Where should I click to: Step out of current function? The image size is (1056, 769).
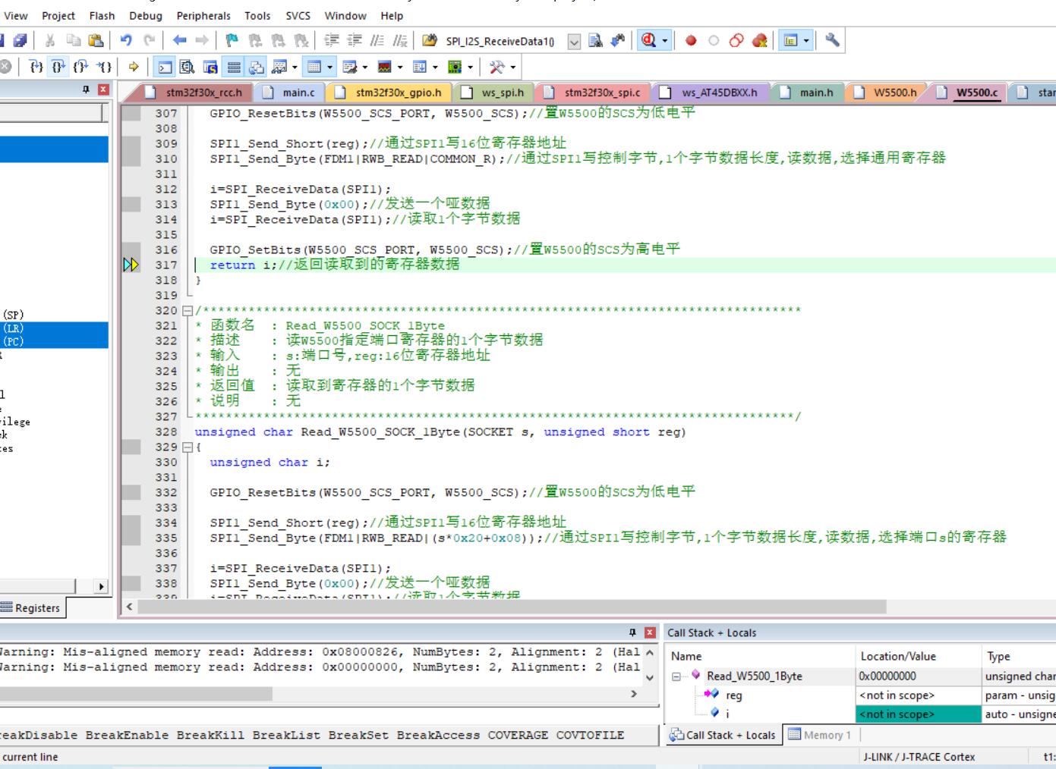click(x=81, y=67)
